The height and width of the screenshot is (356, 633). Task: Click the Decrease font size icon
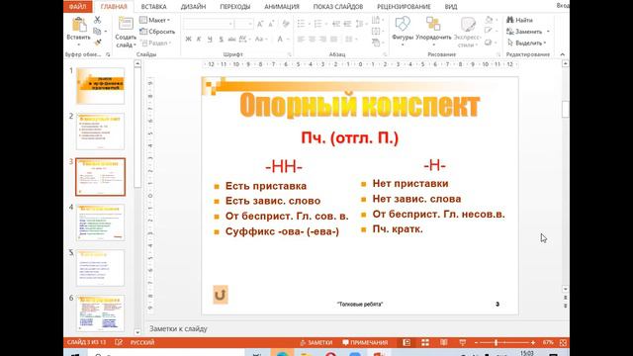click(271, 24)
